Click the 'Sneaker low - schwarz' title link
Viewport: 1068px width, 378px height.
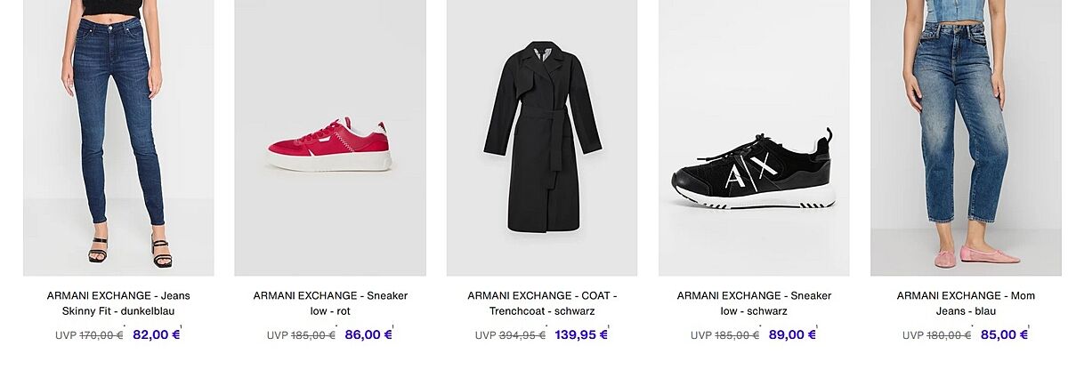coord(754,303)
